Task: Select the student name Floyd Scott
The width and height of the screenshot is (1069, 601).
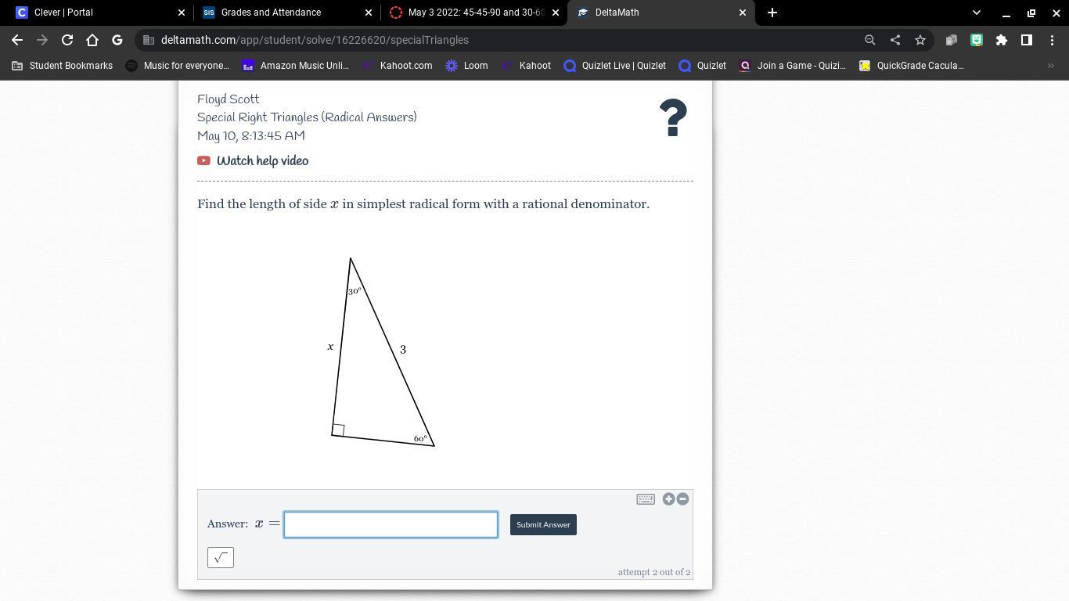Action: (x=228, y=99)
